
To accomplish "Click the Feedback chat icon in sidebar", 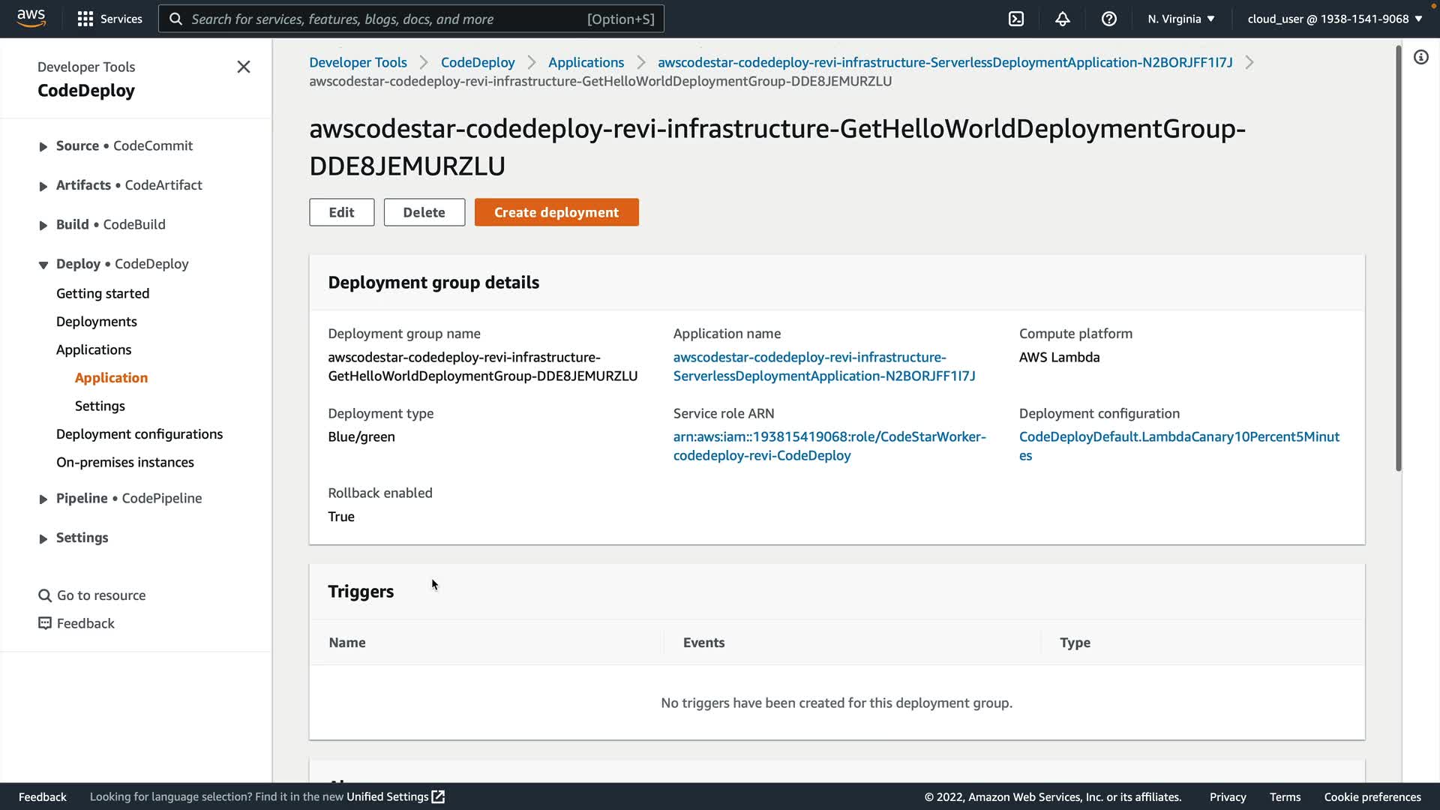I will (x=45, y=623).
